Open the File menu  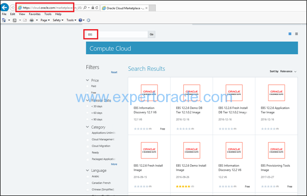(4, 14)
